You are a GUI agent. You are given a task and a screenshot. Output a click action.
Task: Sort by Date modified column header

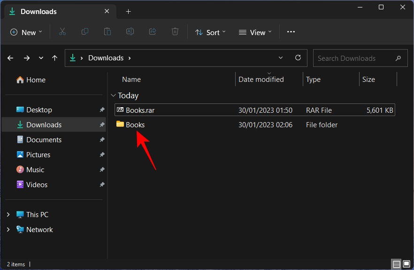pyautogui.click(x=261, y=80)
